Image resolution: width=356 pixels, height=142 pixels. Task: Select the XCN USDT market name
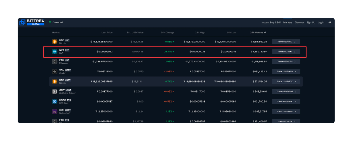(65, 70)
